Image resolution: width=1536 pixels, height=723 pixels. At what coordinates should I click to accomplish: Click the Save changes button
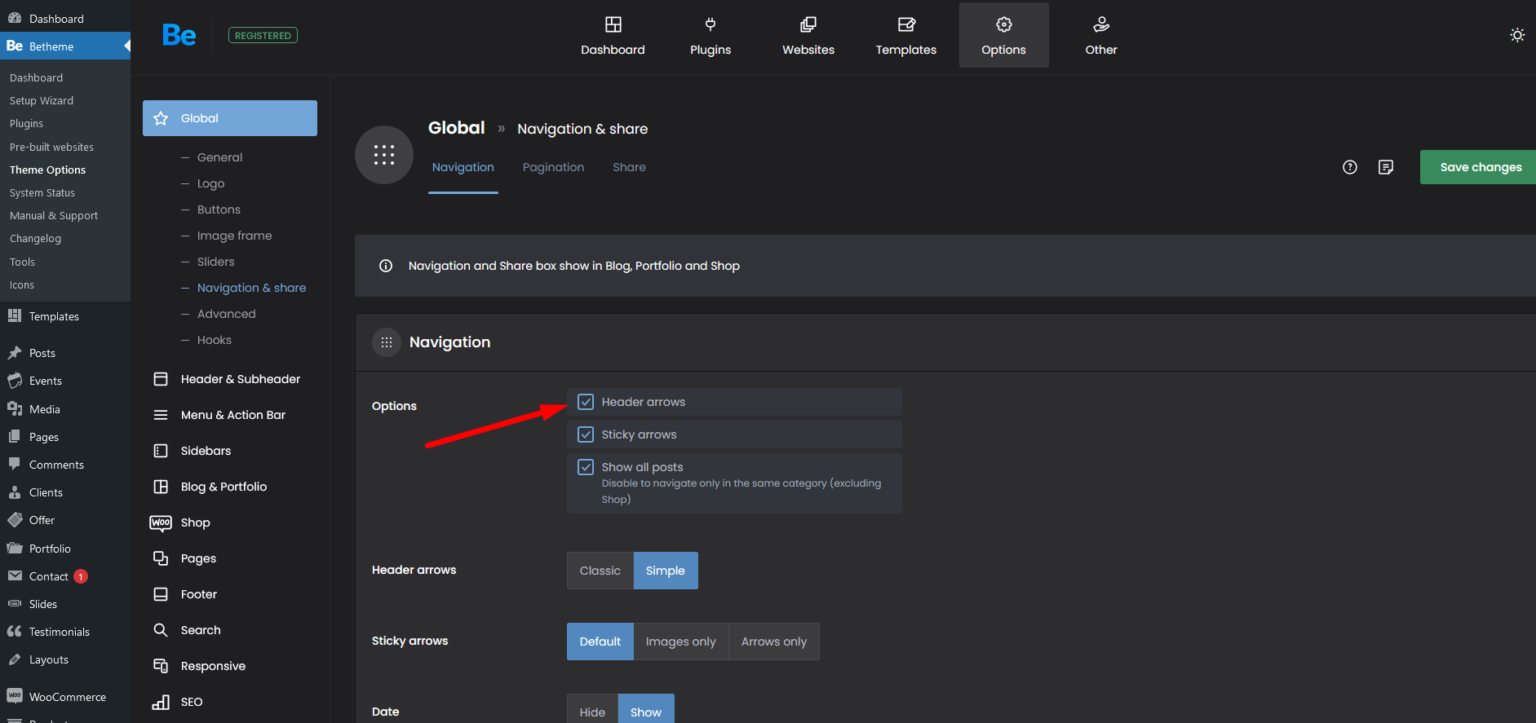(x=1478, y=167)
